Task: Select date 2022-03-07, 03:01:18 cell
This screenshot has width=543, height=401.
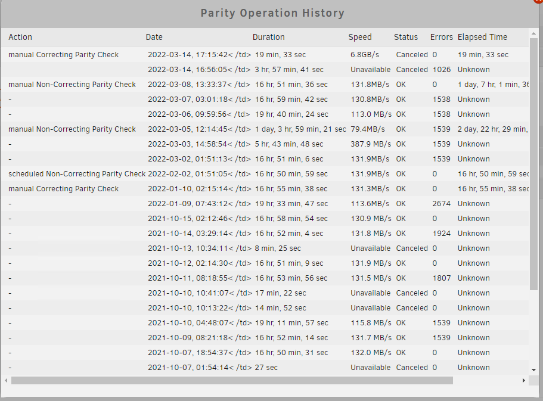Action: pos(199,100)
